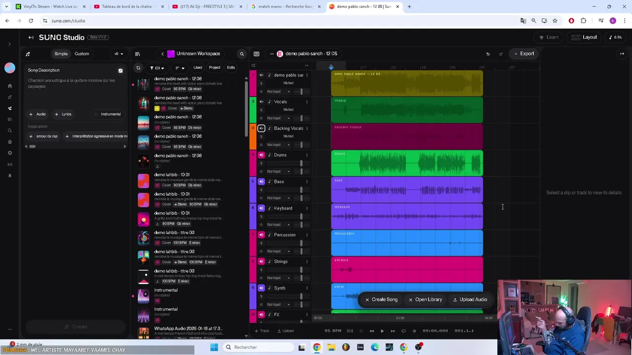Mute the Keyboard track
Viewport: 632px width, 355px height.
(261, 208)
